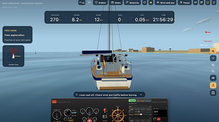Click the waterline view icon in right sidebar
This screenshot has width=219, height=122.
(213, 58)
